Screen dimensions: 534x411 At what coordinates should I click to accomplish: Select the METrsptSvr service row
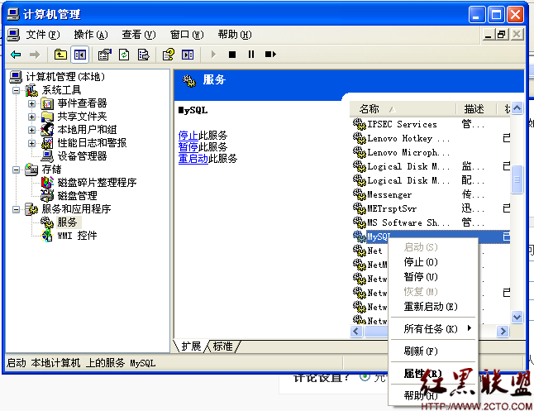coord(431,208)
